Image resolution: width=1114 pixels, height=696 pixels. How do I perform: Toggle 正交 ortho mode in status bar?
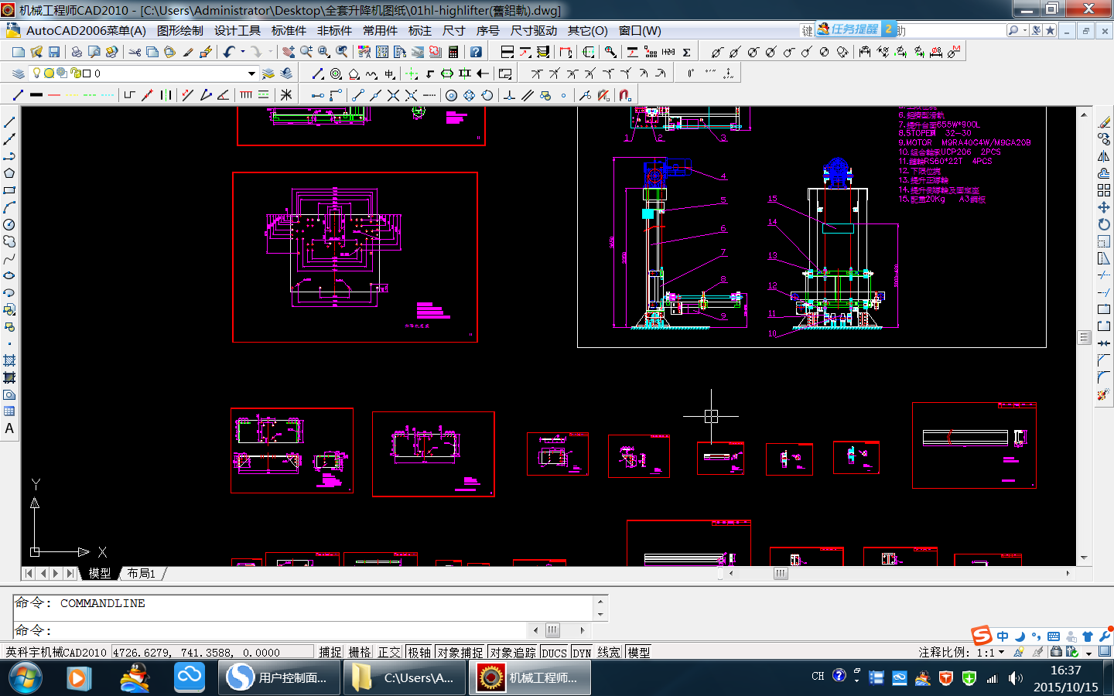(389, 653)
